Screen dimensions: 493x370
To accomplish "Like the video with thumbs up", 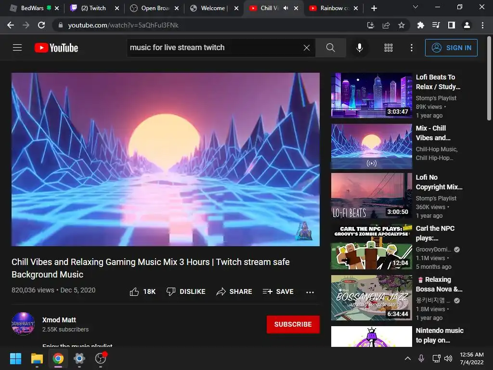I will tap(143, 291).
